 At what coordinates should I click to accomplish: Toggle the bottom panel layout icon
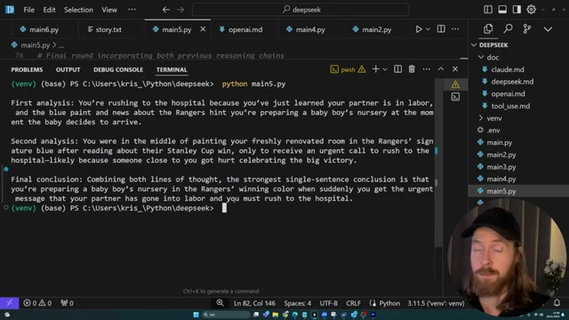pos(502,10)
